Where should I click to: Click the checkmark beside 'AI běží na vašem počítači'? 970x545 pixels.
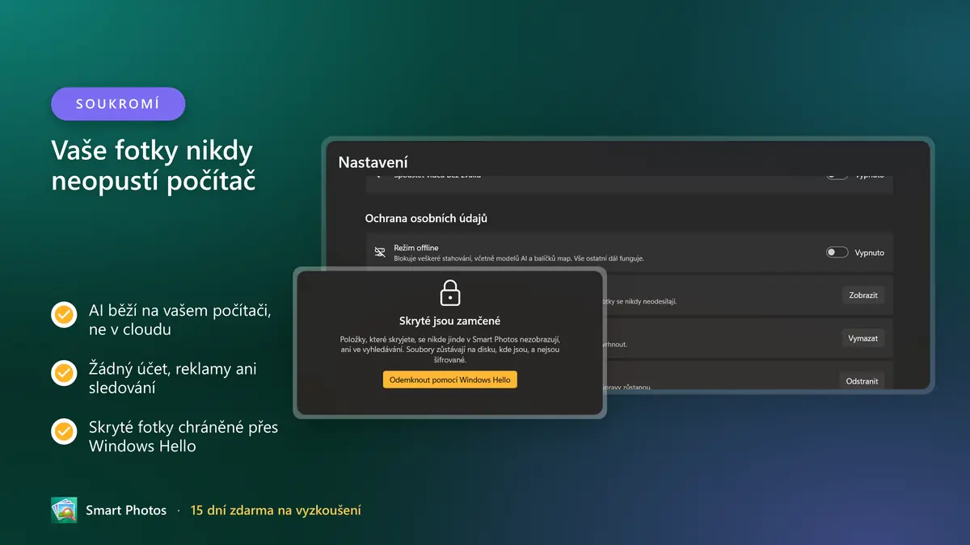click(x=64, y=315)
